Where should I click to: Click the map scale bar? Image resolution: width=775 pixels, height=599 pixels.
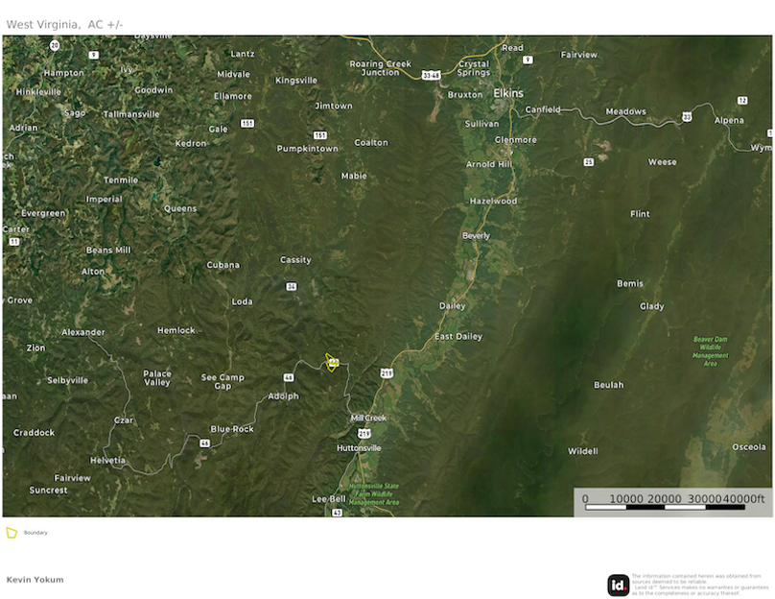tap(672, 503)
